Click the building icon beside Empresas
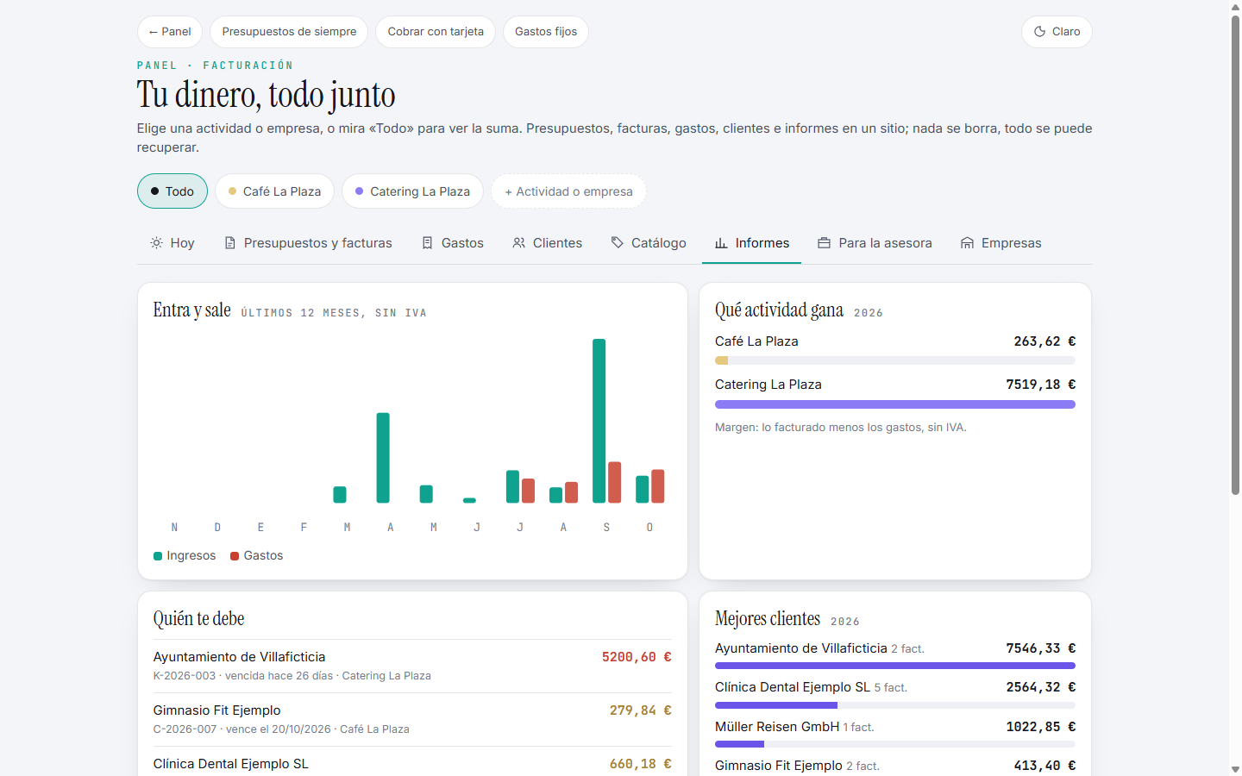 [968, 243]
